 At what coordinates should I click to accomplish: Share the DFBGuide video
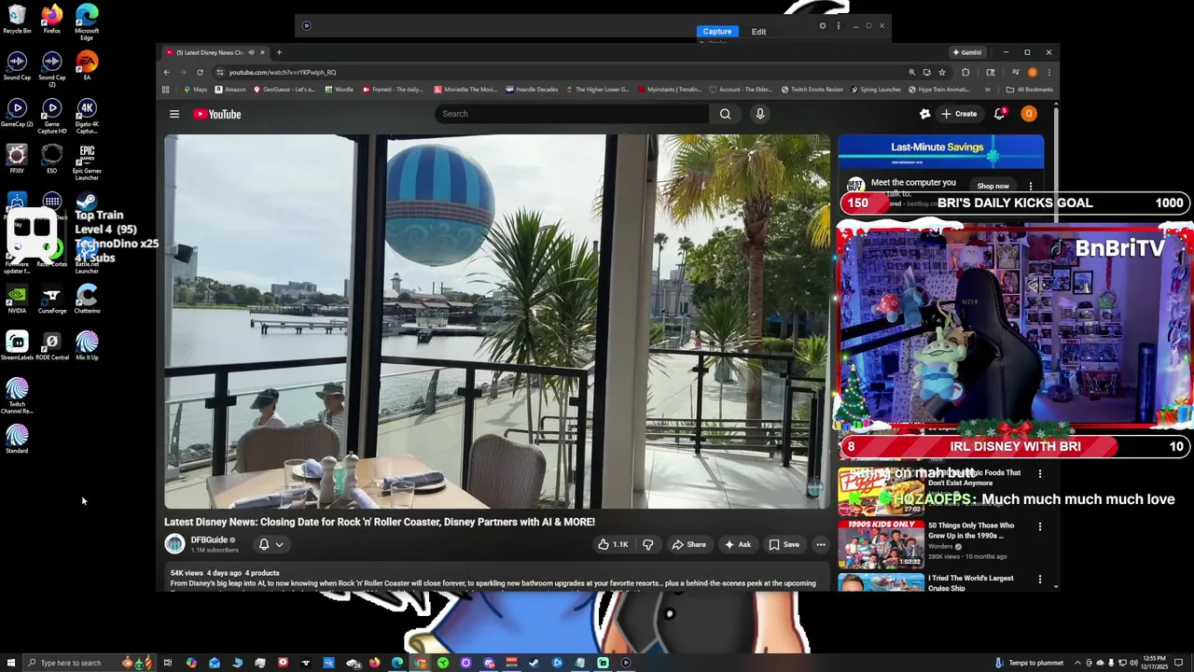tap(689, 544)
